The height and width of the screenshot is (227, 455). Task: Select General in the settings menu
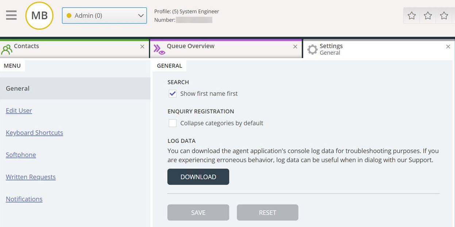[x=18, y=88]
